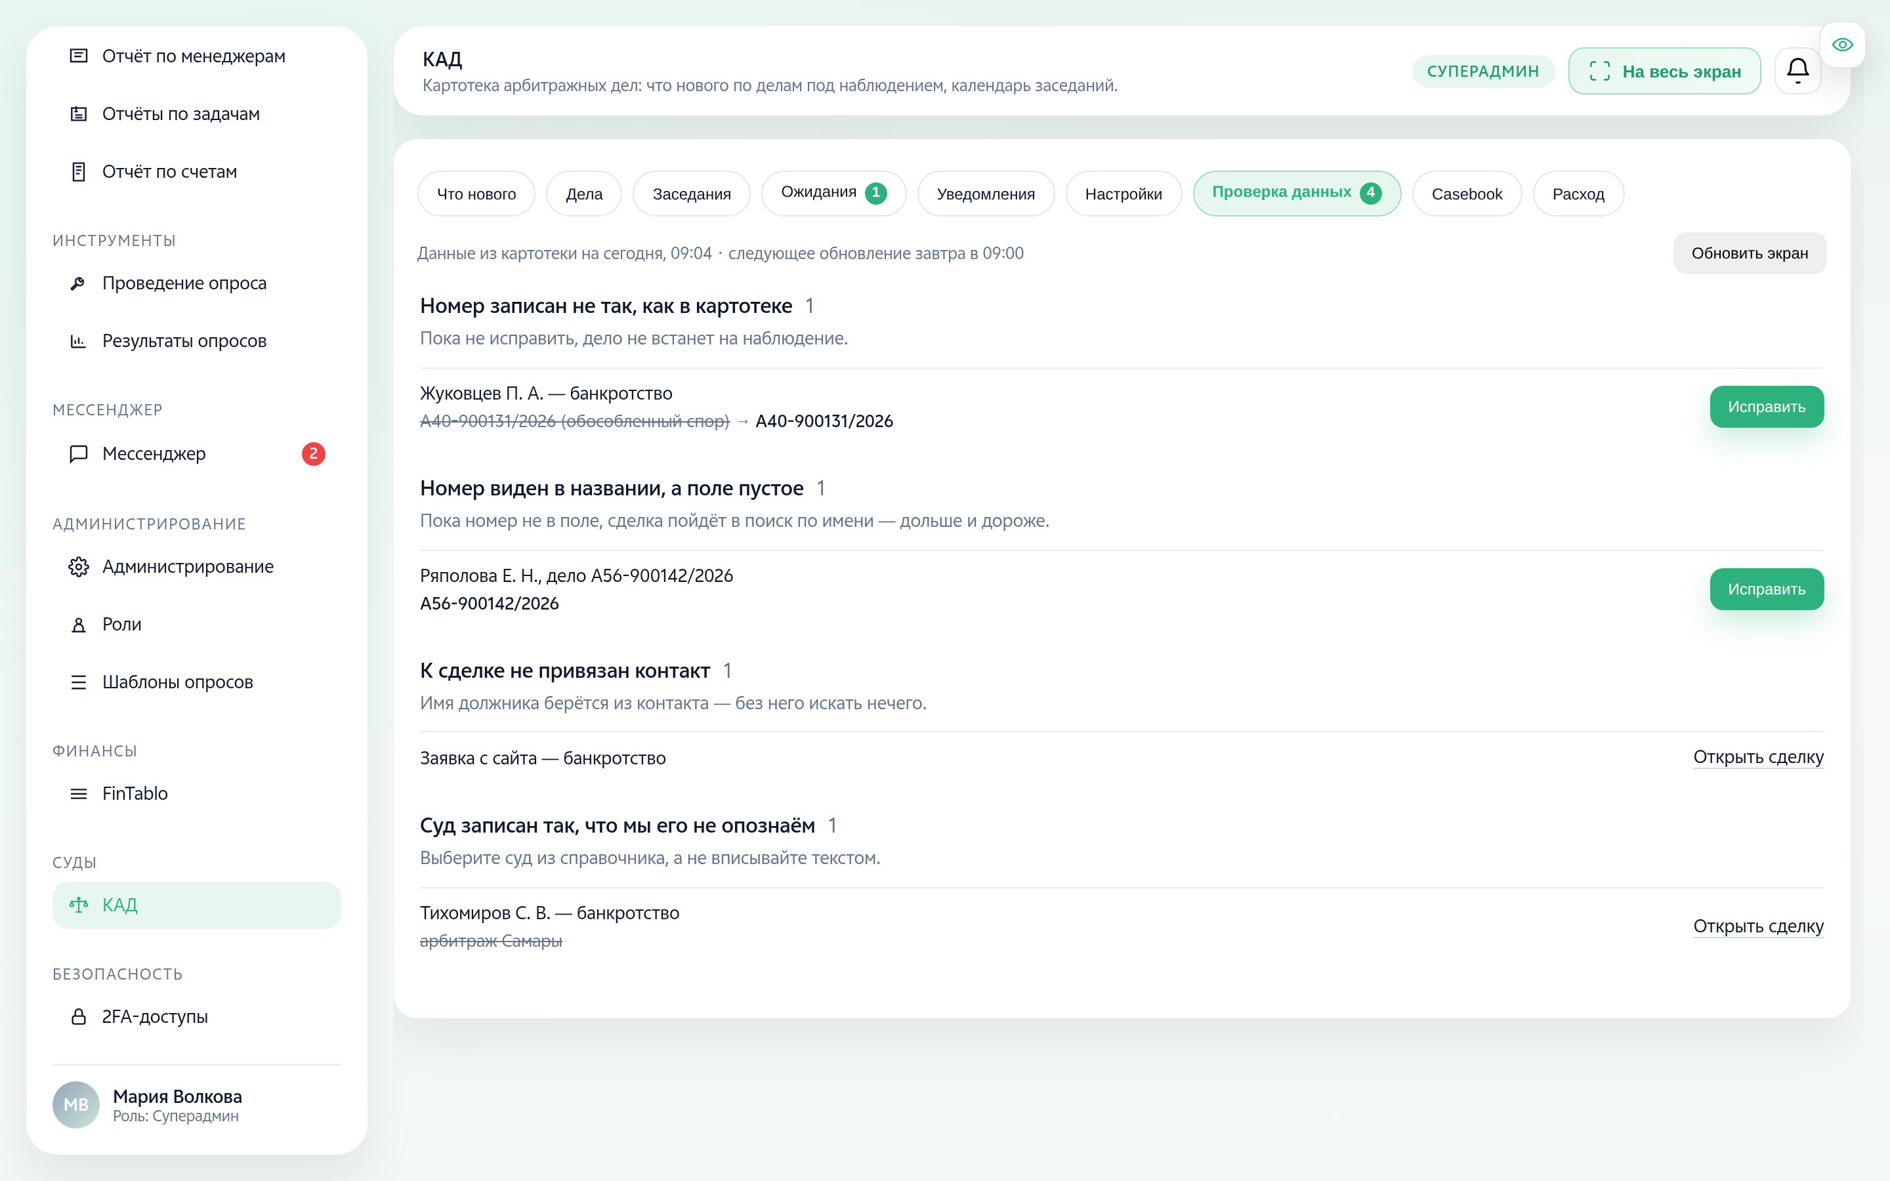Click the Результаты опросов chart icon

coord(79,341)
